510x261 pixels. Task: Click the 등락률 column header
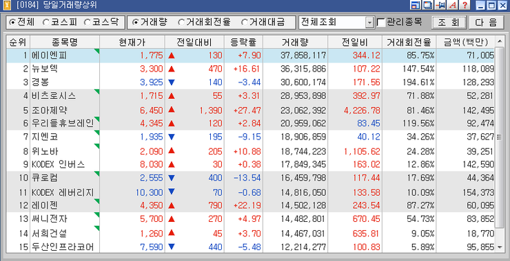[x=243, y=42]
